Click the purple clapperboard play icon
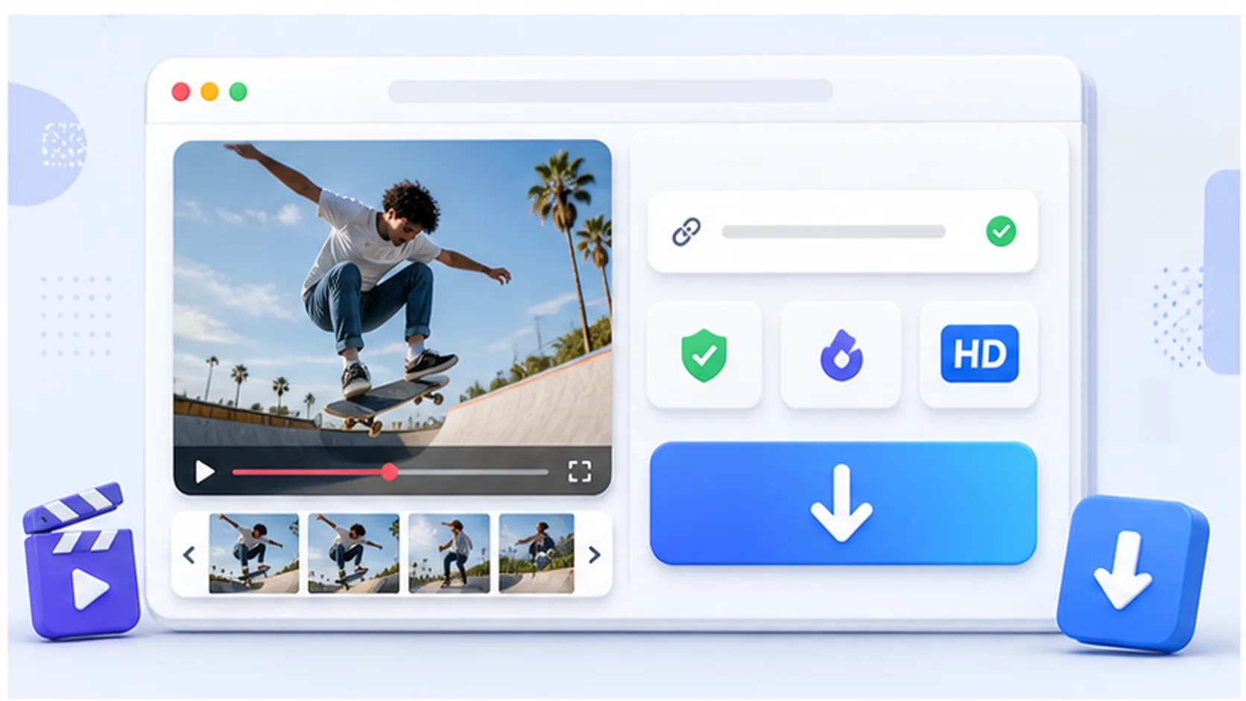Image resolution: width=1246 pixels, height=701 pixels. click(80, 562)
